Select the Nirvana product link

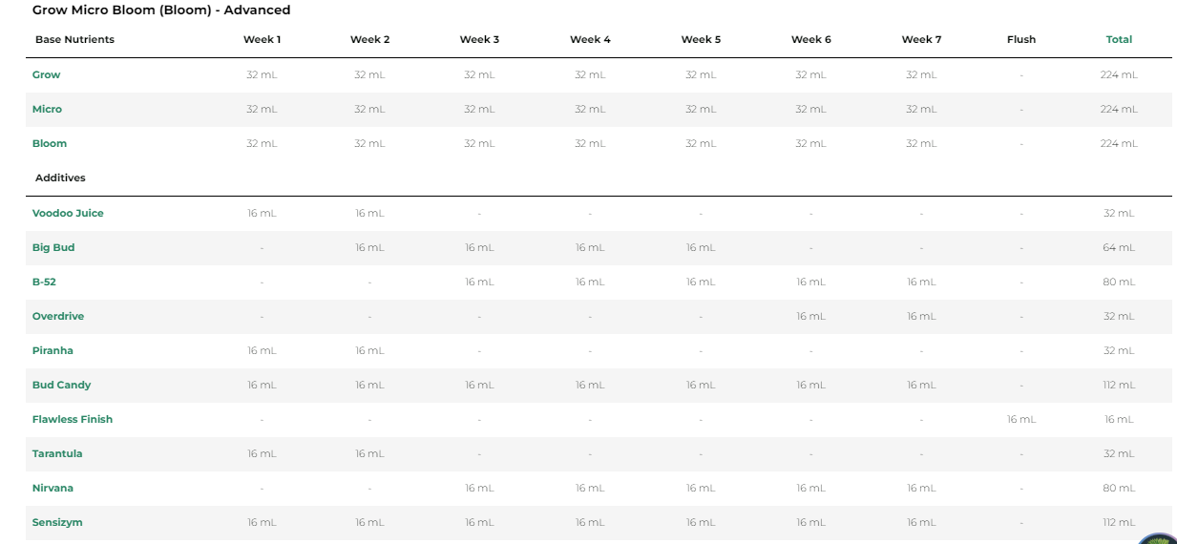coord(53,488)
